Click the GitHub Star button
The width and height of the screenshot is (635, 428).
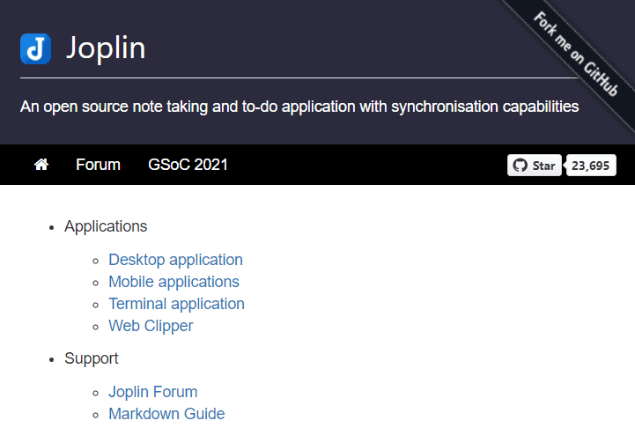pos(535,166)
